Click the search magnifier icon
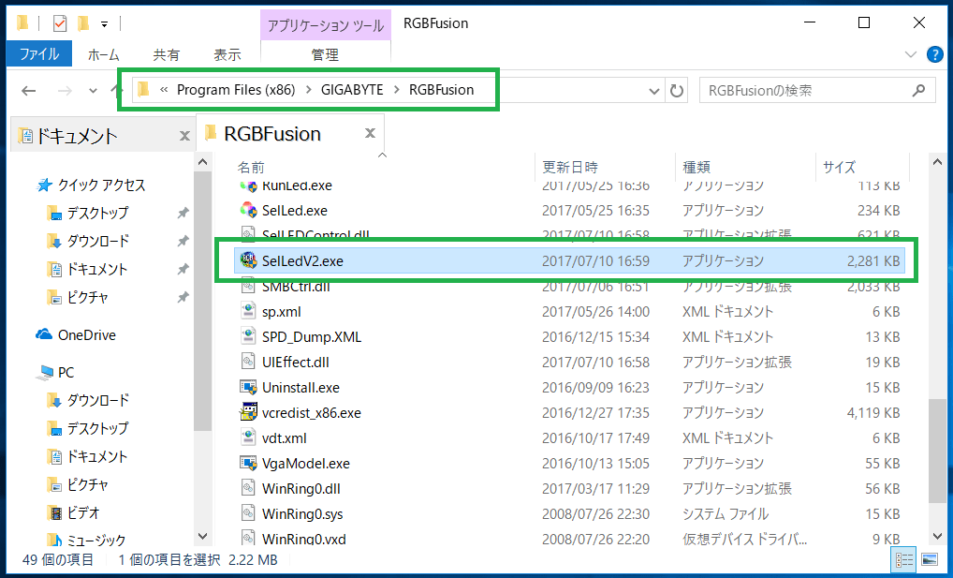This screenshot has height=578, width=953. (919, 91)
